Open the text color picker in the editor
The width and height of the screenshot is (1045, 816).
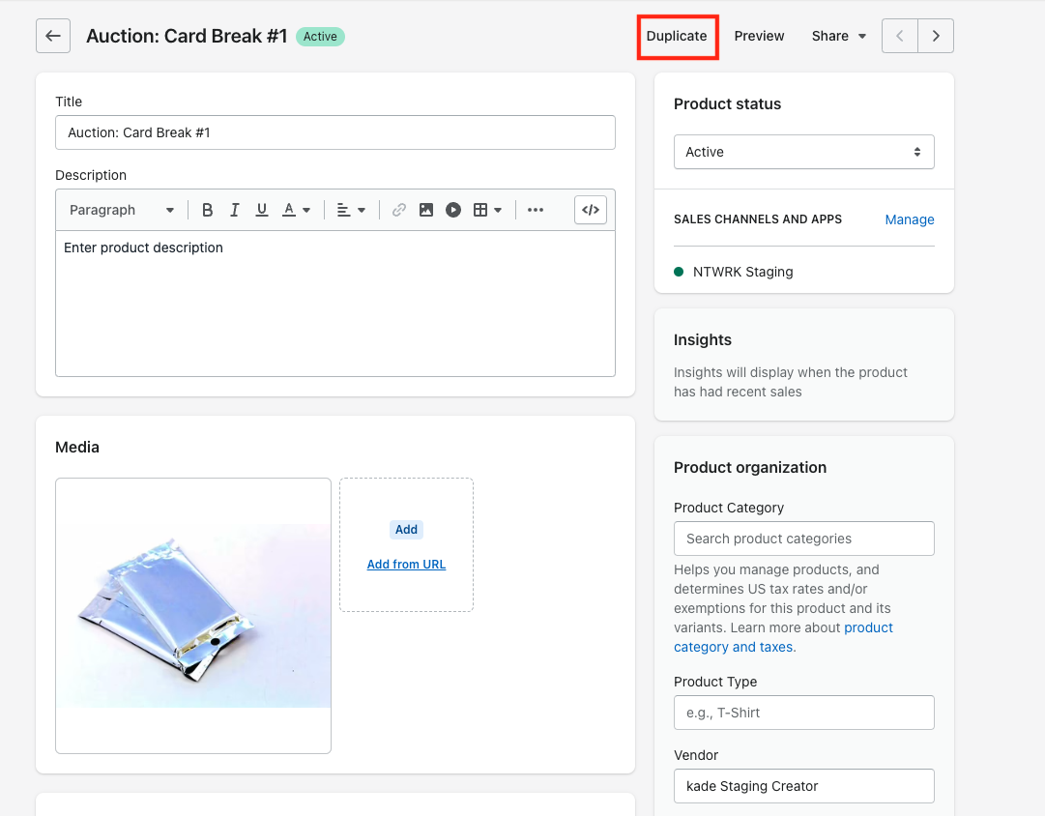[x=293, y=209]
